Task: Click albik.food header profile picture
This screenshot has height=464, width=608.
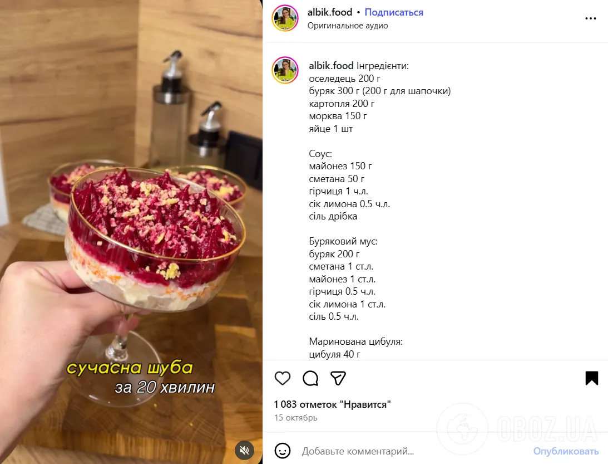Action: pos(285,18)
